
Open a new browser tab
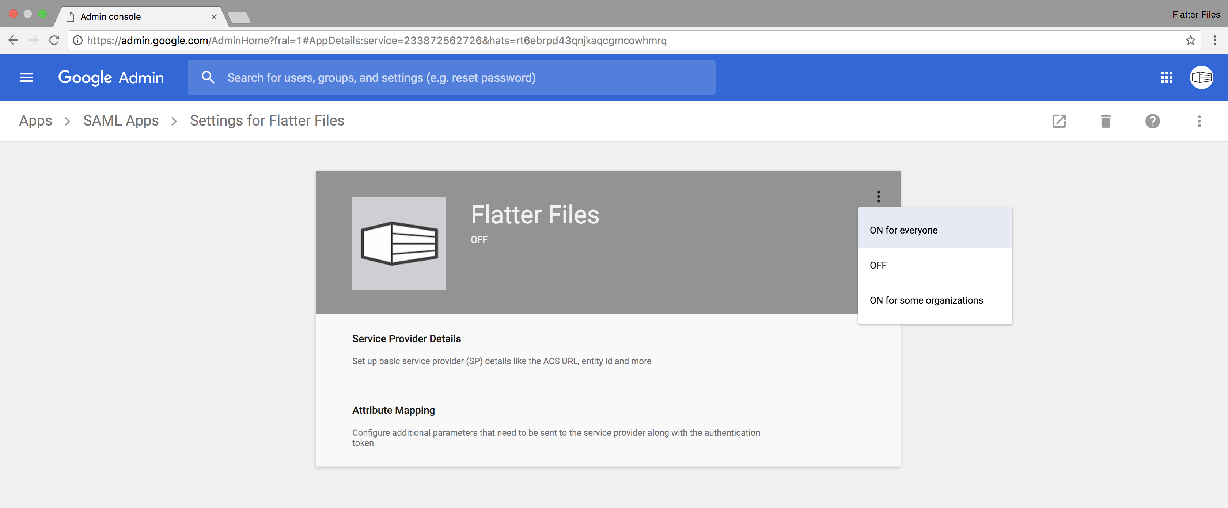tap(239, 18)
